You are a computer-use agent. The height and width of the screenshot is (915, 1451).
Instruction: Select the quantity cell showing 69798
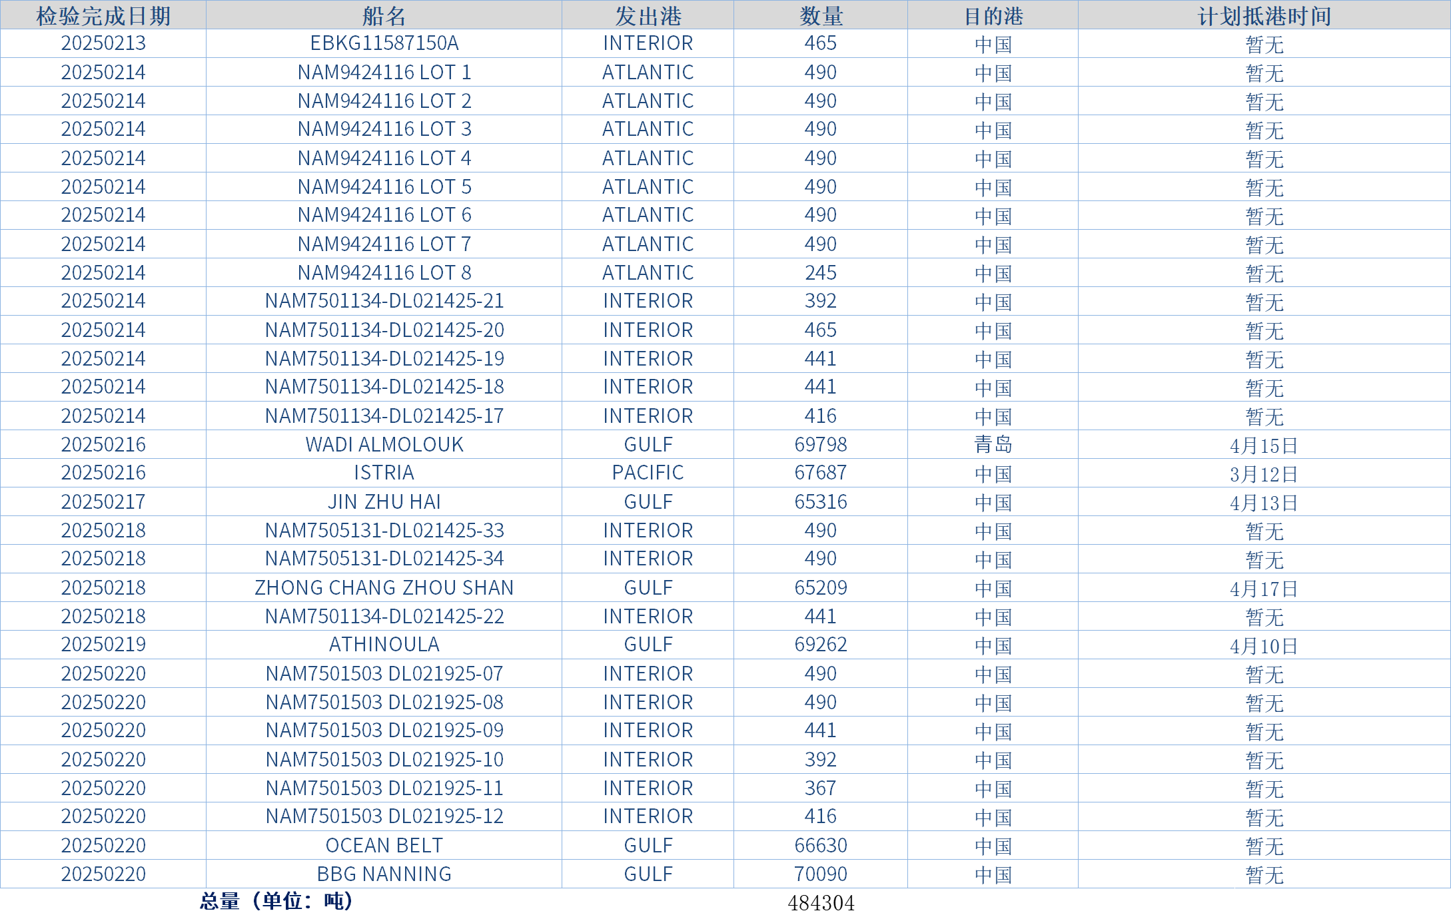point(821,444)
